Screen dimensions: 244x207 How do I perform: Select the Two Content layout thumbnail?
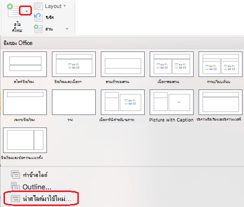click(x=172, y=64)
